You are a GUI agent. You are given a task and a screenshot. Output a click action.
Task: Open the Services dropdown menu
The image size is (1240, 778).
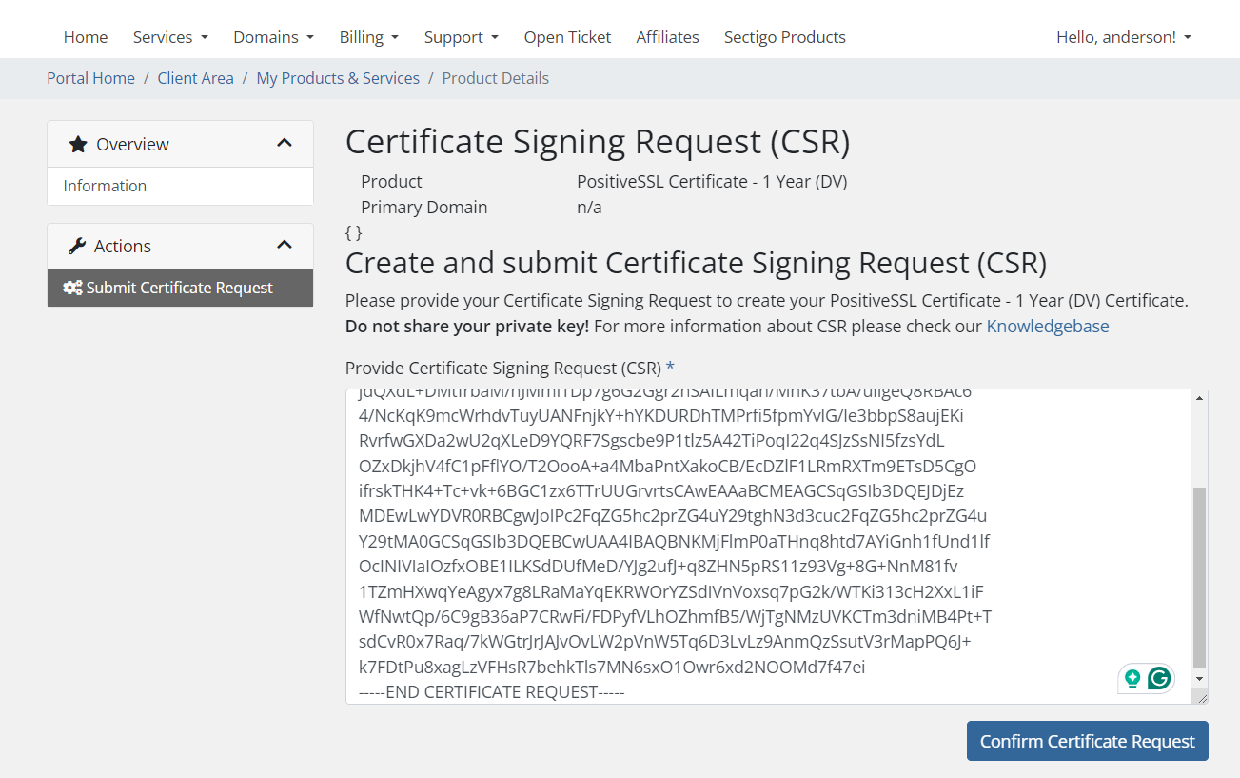(x=170, y=37)
